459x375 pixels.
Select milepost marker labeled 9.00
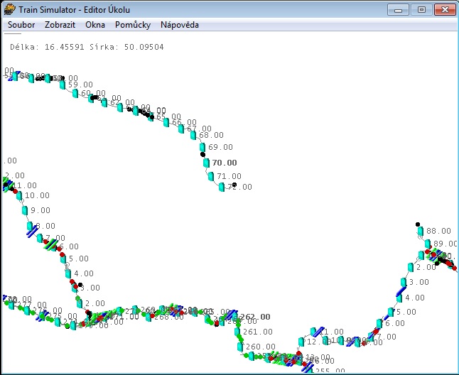[x=25, y=210]
